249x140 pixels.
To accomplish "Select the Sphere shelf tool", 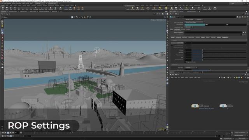I will (x=7, y=8).
